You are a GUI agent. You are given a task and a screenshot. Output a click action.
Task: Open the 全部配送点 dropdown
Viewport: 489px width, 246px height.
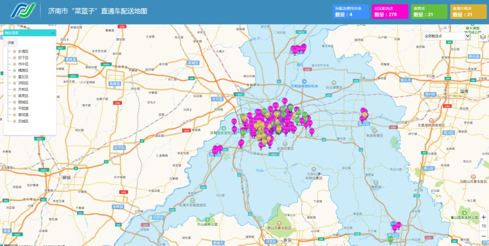click(446, 36)
